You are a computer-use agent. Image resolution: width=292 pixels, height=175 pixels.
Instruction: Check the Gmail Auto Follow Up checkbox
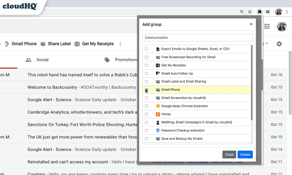[x=147, y=74]
